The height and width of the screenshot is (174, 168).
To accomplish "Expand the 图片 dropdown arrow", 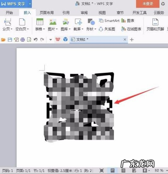I will coord(57,29).
